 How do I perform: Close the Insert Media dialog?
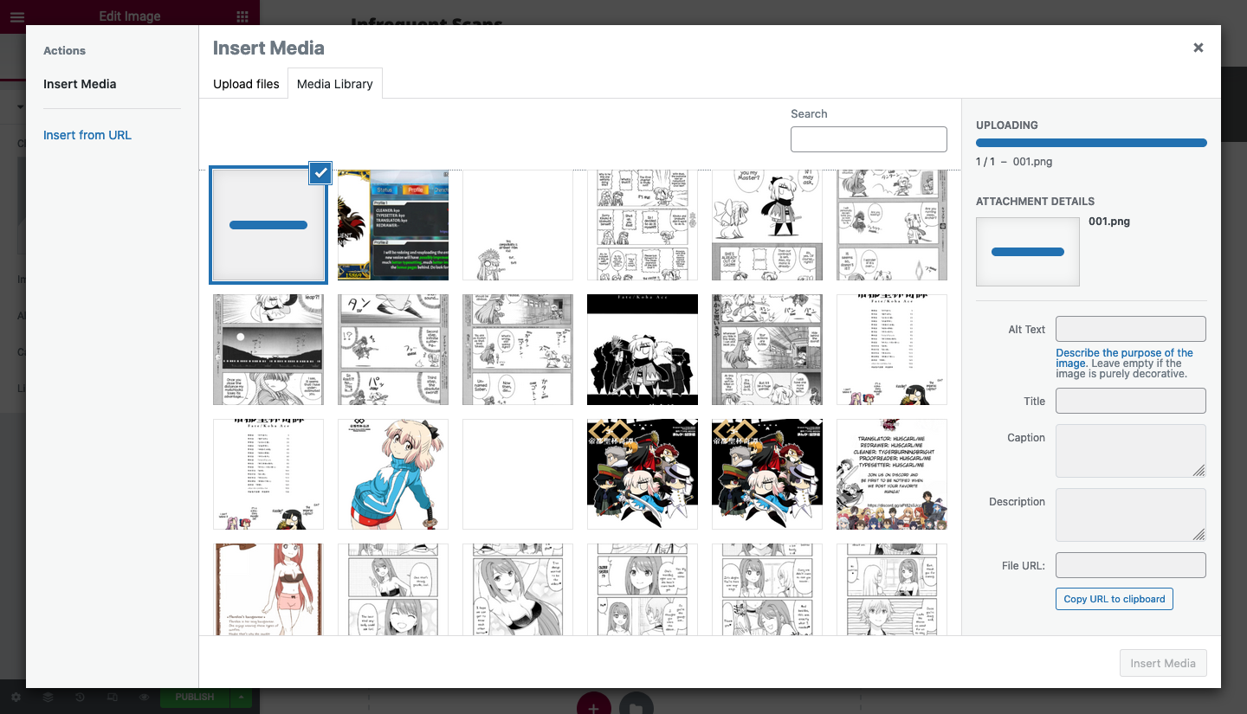pos(1199,48)
